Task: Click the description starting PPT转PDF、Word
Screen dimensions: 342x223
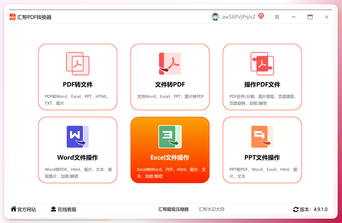Action: point(263,173)
